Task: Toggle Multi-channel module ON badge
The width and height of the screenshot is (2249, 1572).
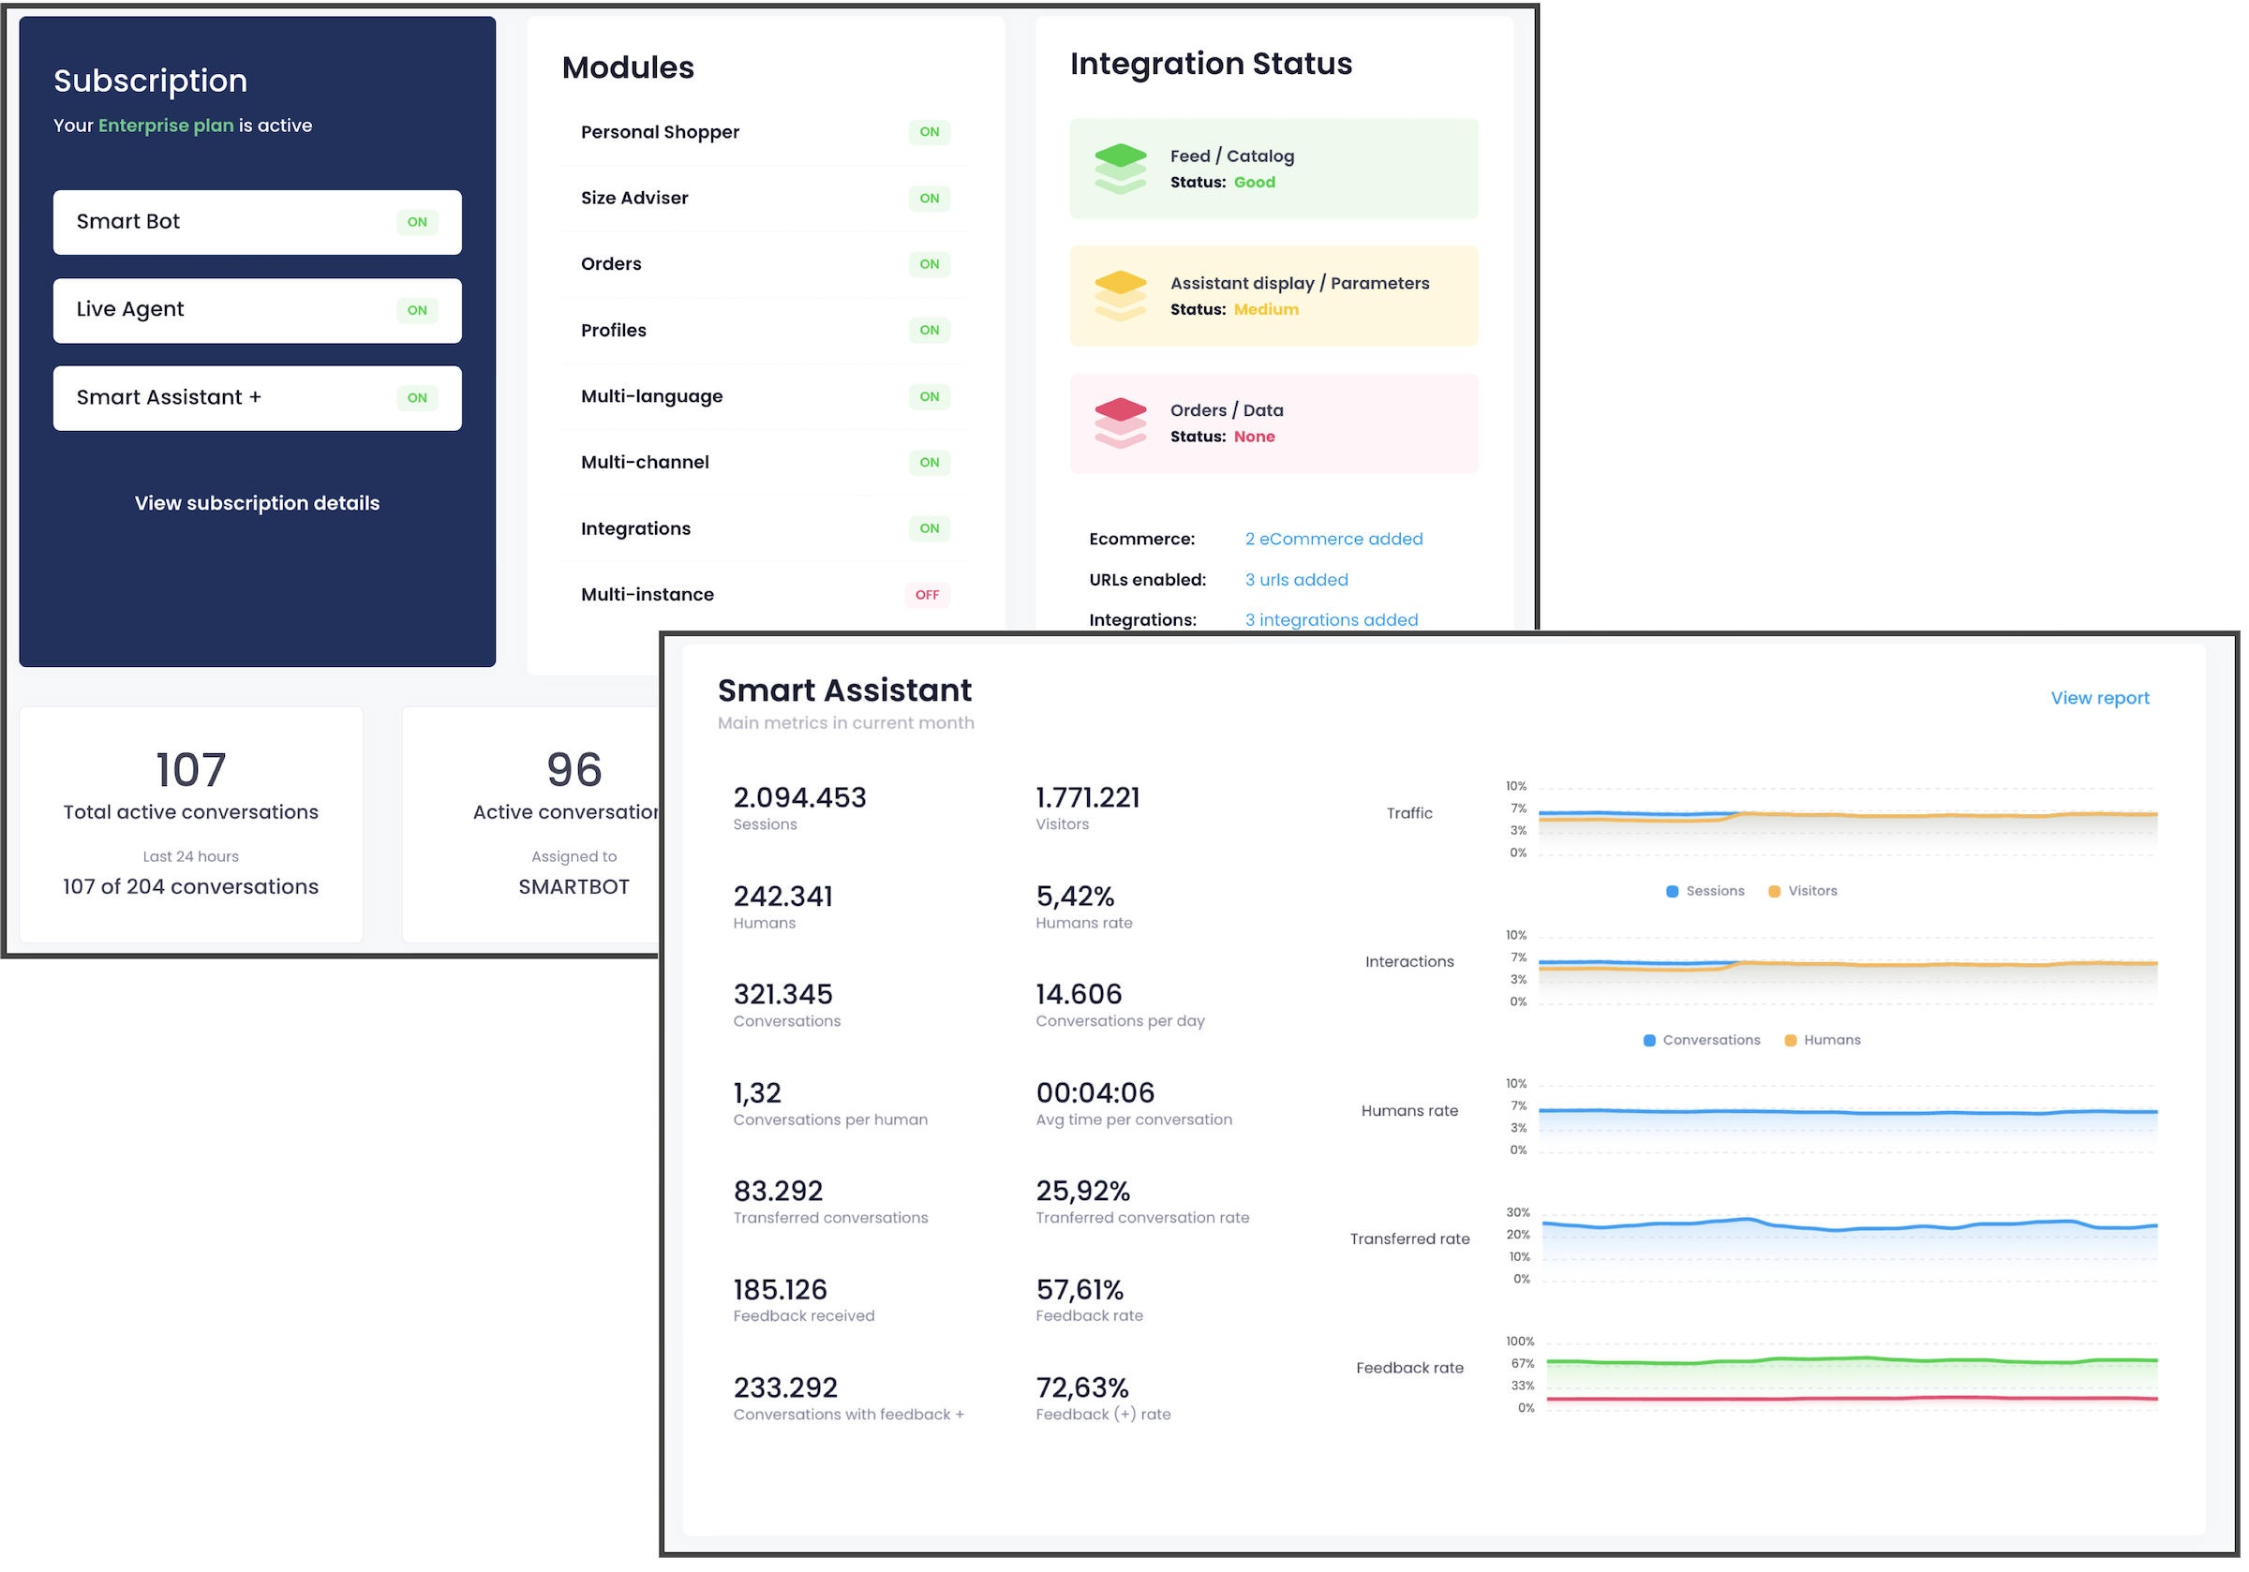Action: [x=929, y=462]
